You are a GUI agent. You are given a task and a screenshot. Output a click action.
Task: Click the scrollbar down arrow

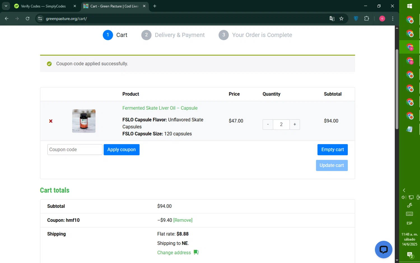397,260
